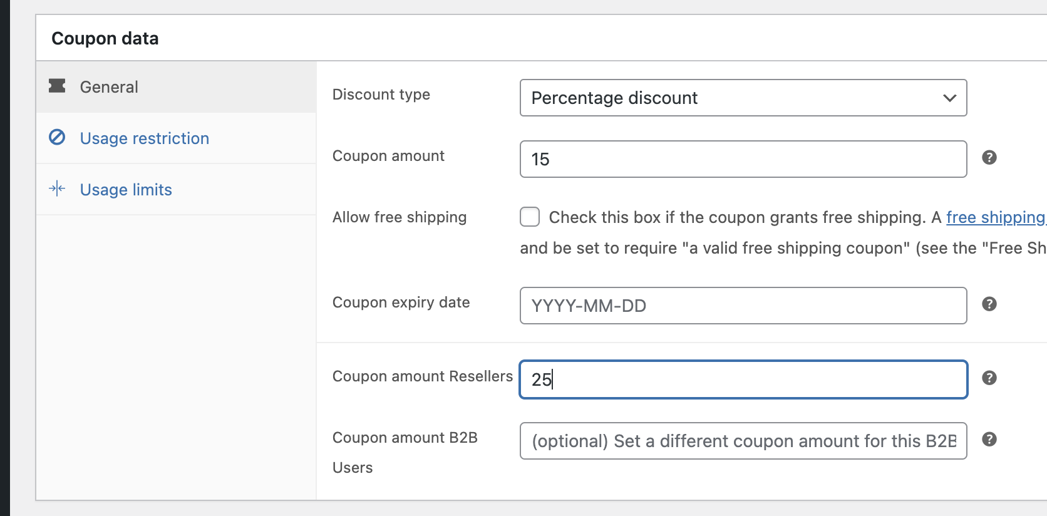
Task: Click the General tab ticket icon
Action: click(x=57, y=86)
